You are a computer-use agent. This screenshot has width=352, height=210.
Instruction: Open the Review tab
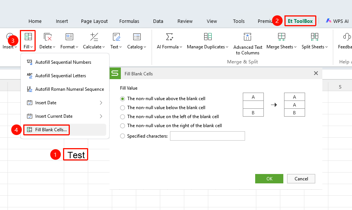pos(185,21)
